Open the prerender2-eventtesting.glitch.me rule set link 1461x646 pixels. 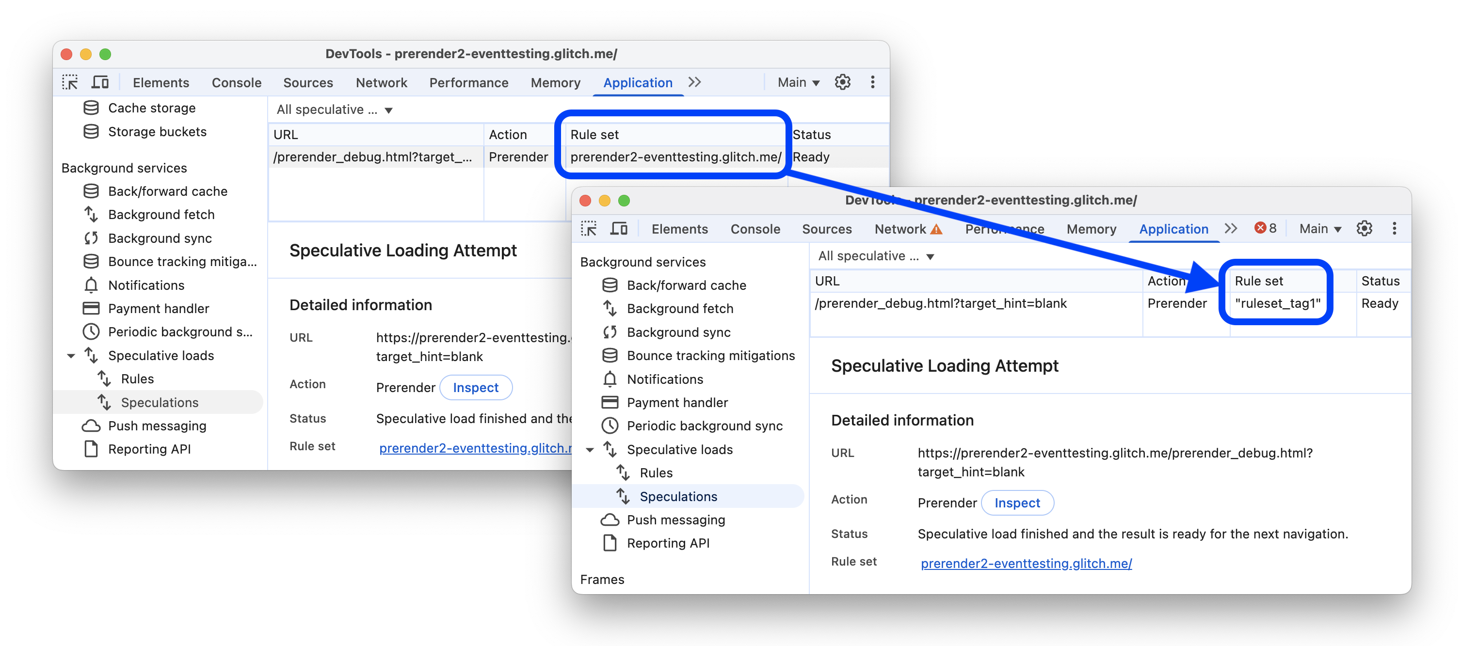[x=1026, y=564]
